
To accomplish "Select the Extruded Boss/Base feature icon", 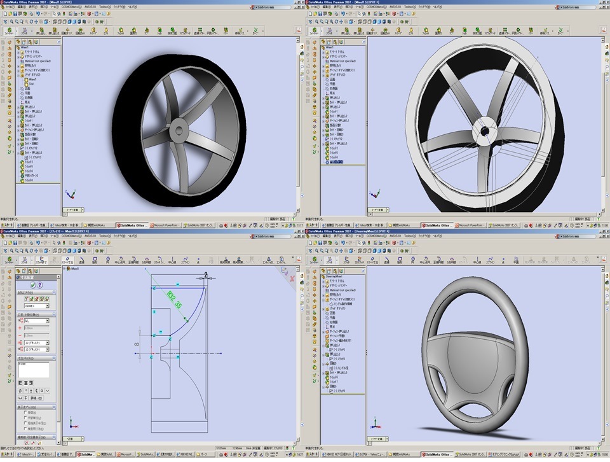I will coord(41,31).
